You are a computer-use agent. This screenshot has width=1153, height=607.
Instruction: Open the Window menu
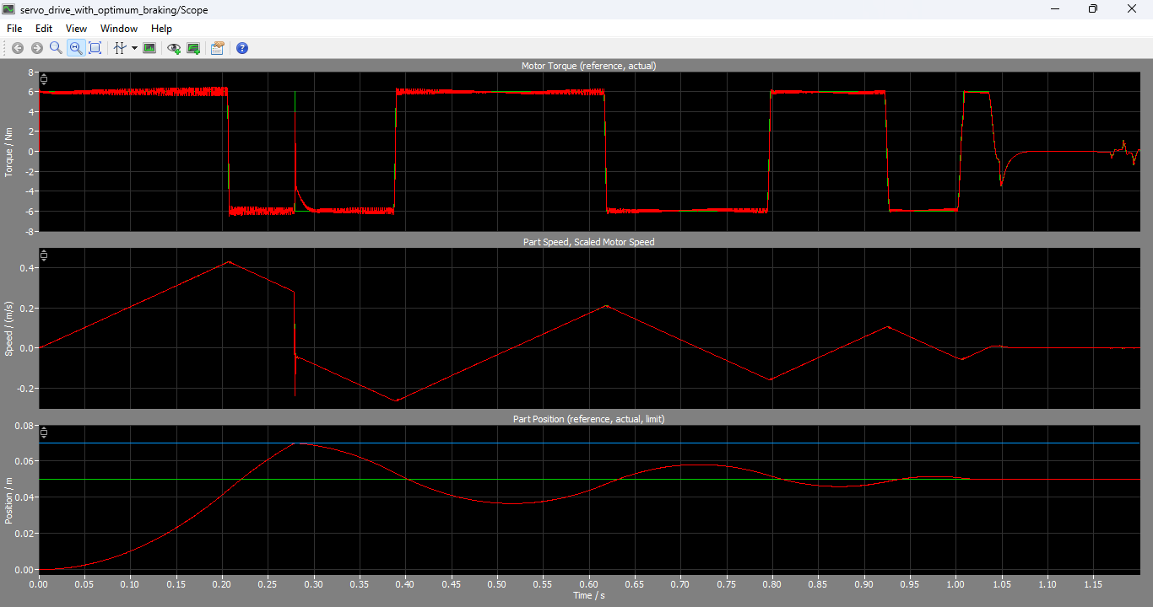point(119,29)
